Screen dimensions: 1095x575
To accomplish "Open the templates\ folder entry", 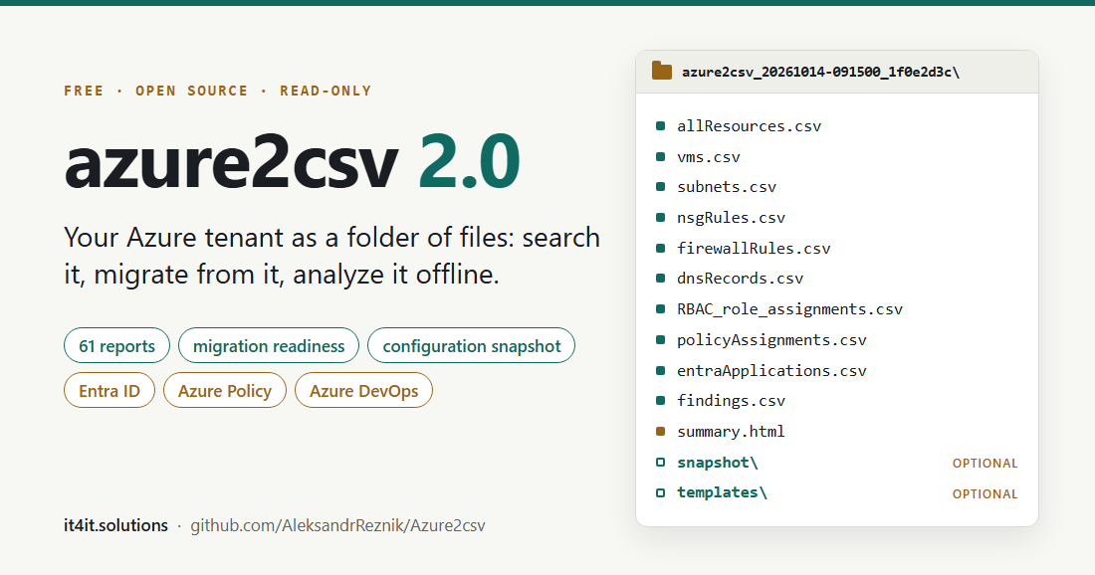I will 722,492.
